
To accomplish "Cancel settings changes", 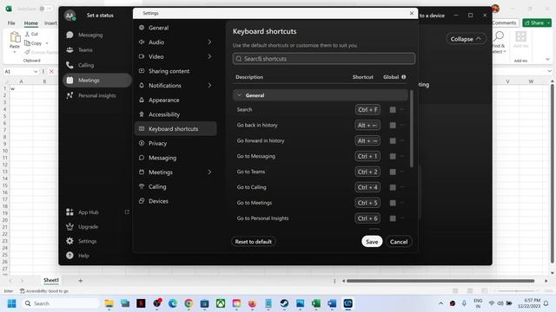I will click(399, 242).
